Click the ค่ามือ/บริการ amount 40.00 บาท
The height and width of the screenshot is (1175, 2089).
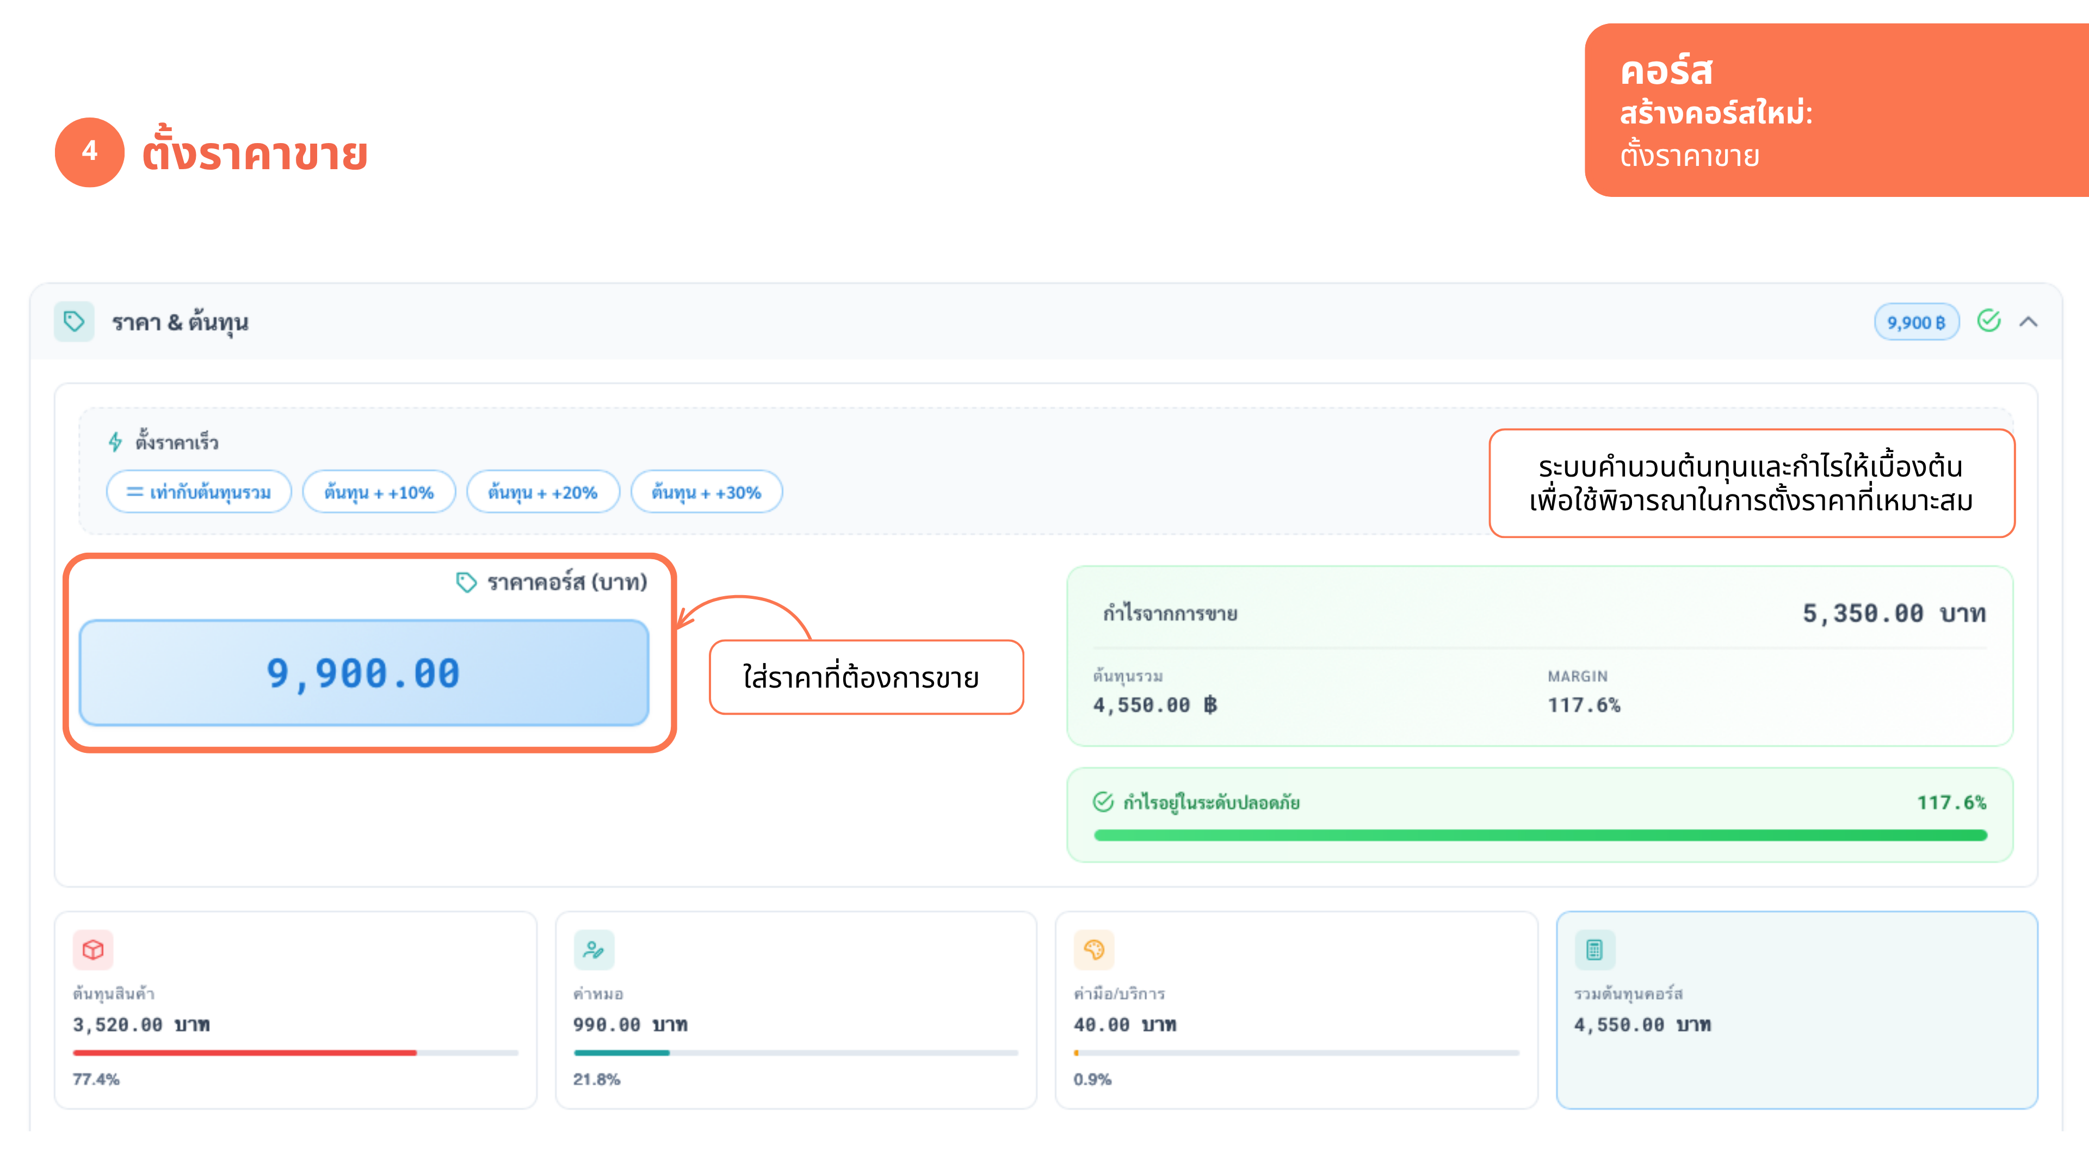(x=1125, y=1025)
